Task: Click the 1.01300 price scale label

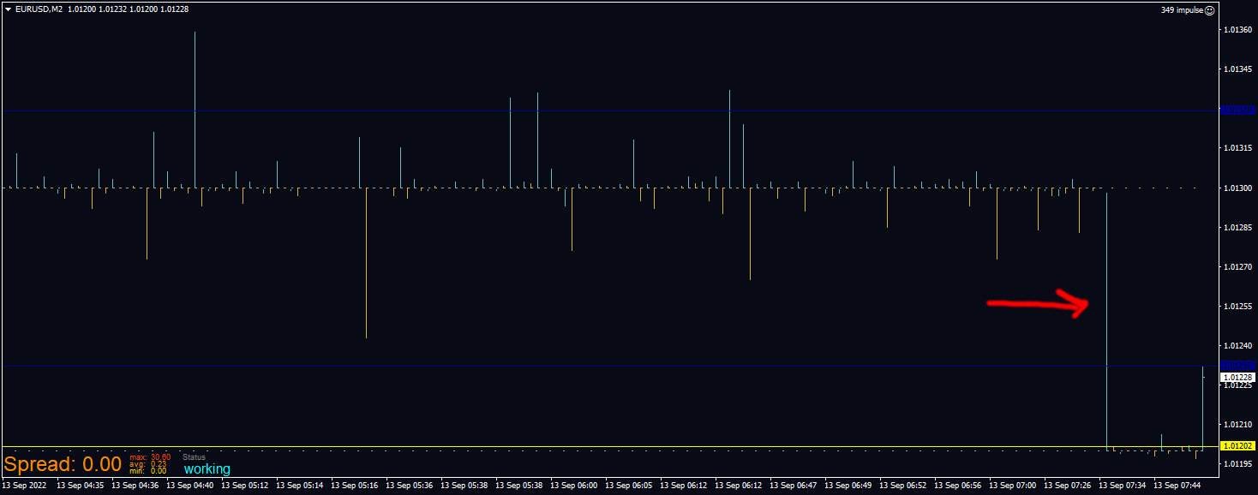Action: click(1237, 188)
